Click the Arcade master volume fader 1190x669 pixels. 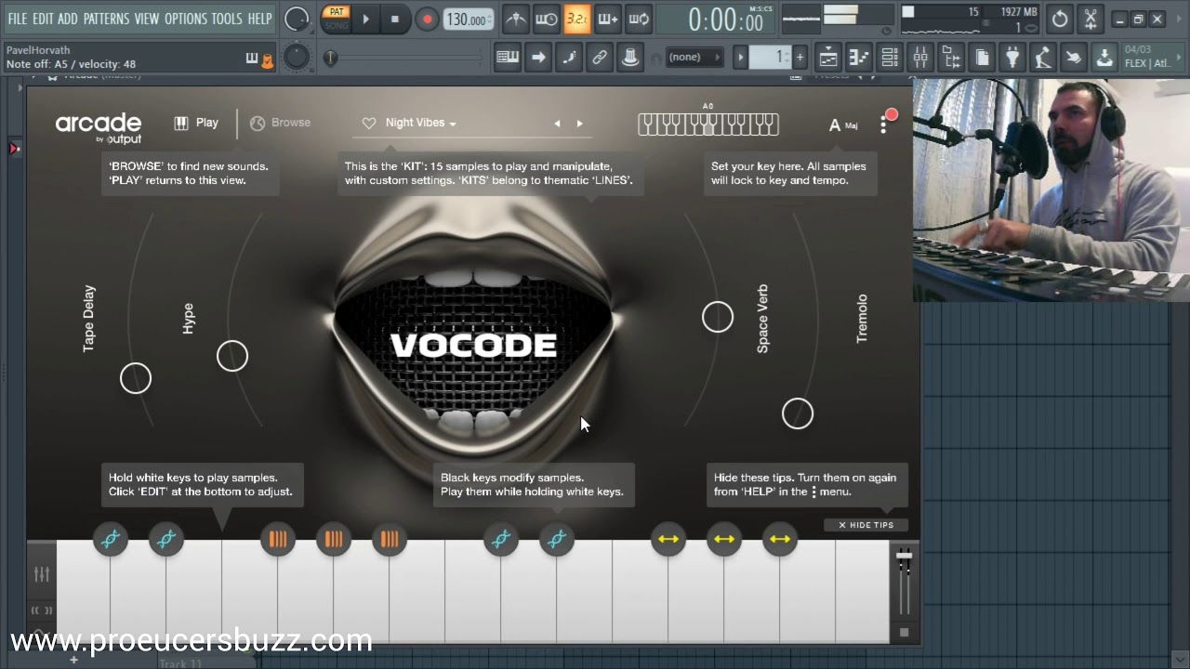pos(904,557)
